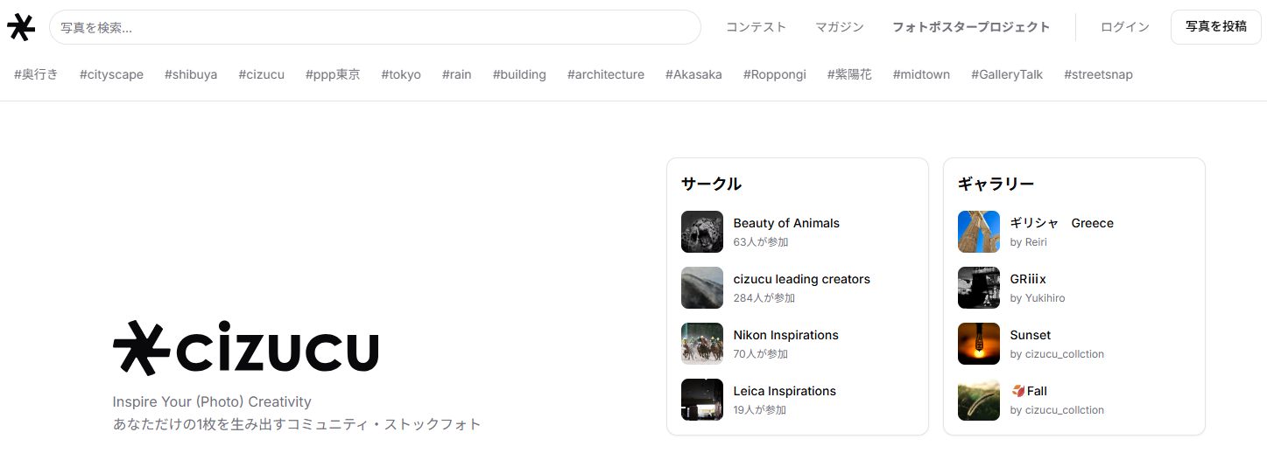
Task: Select the #tokyo hashtag
Action: pyautogui.click(x=401, y=74)
